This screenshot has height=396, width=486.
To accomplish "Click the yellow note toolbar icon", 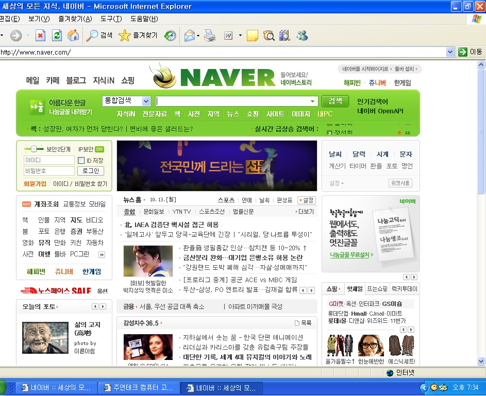I will point(253,36).
